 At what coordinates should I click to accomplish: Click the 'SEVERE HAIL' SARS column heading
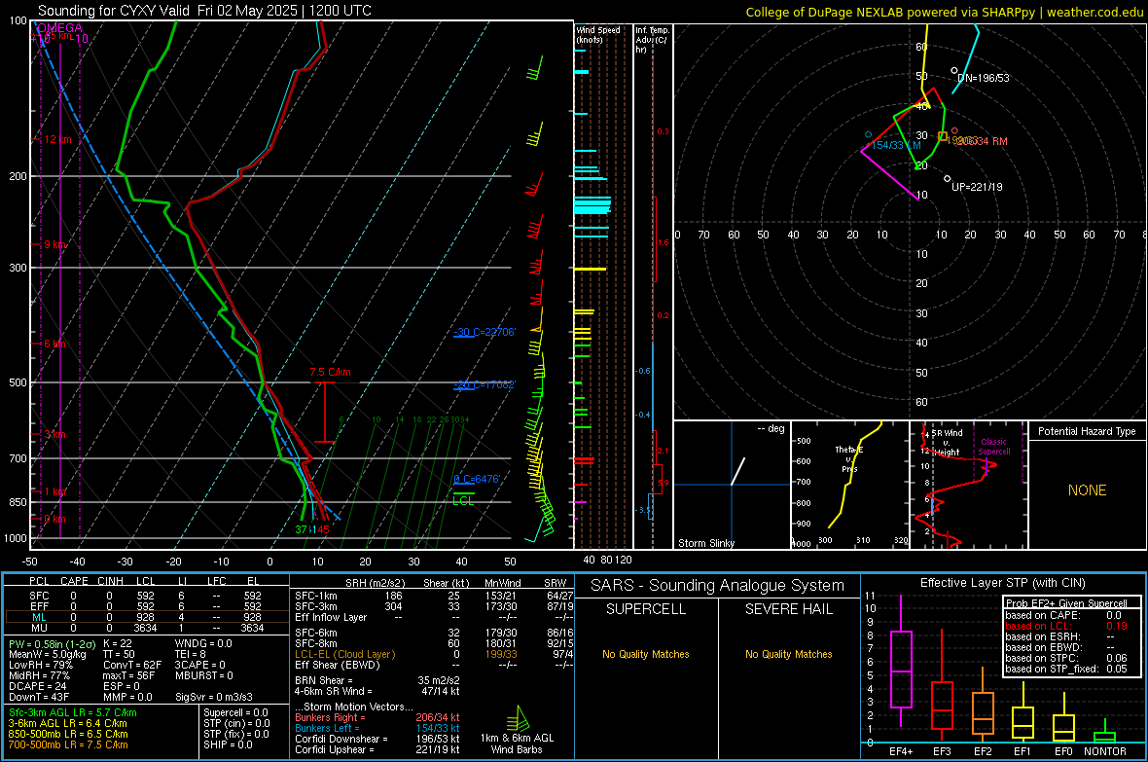click(788, 609)
